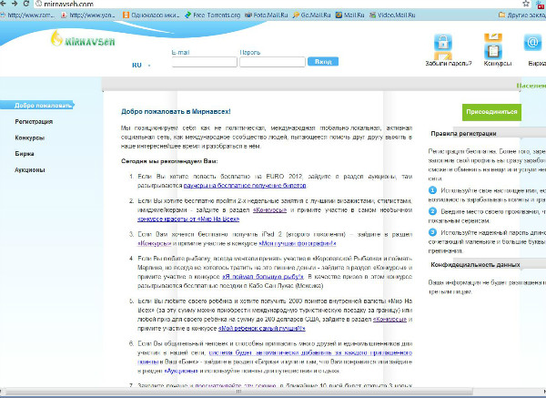Reload the page with the refresh icon
This screenshot has height=398, width=546.
click(25, 4)
